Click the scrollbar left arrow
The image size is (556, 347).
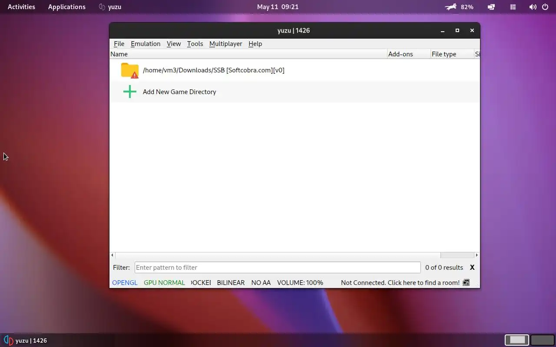112,255
